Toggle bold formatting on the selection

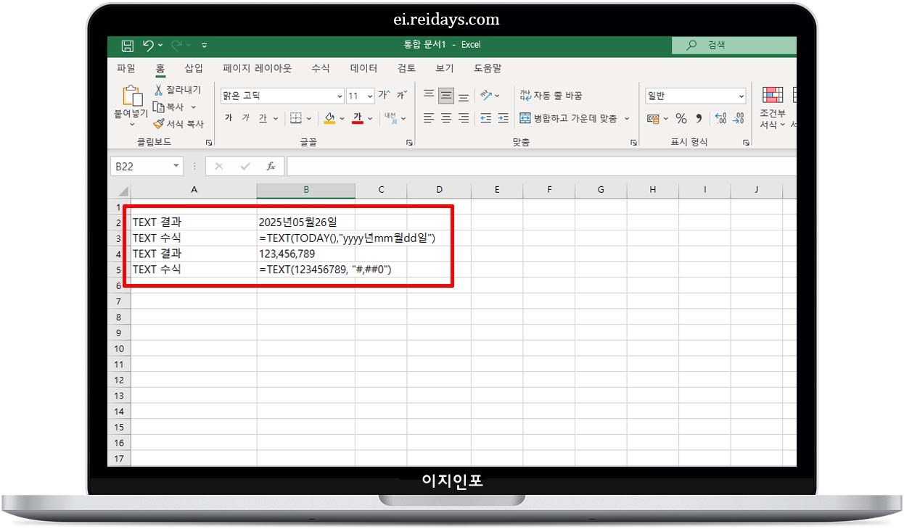[x=229, y=118]
